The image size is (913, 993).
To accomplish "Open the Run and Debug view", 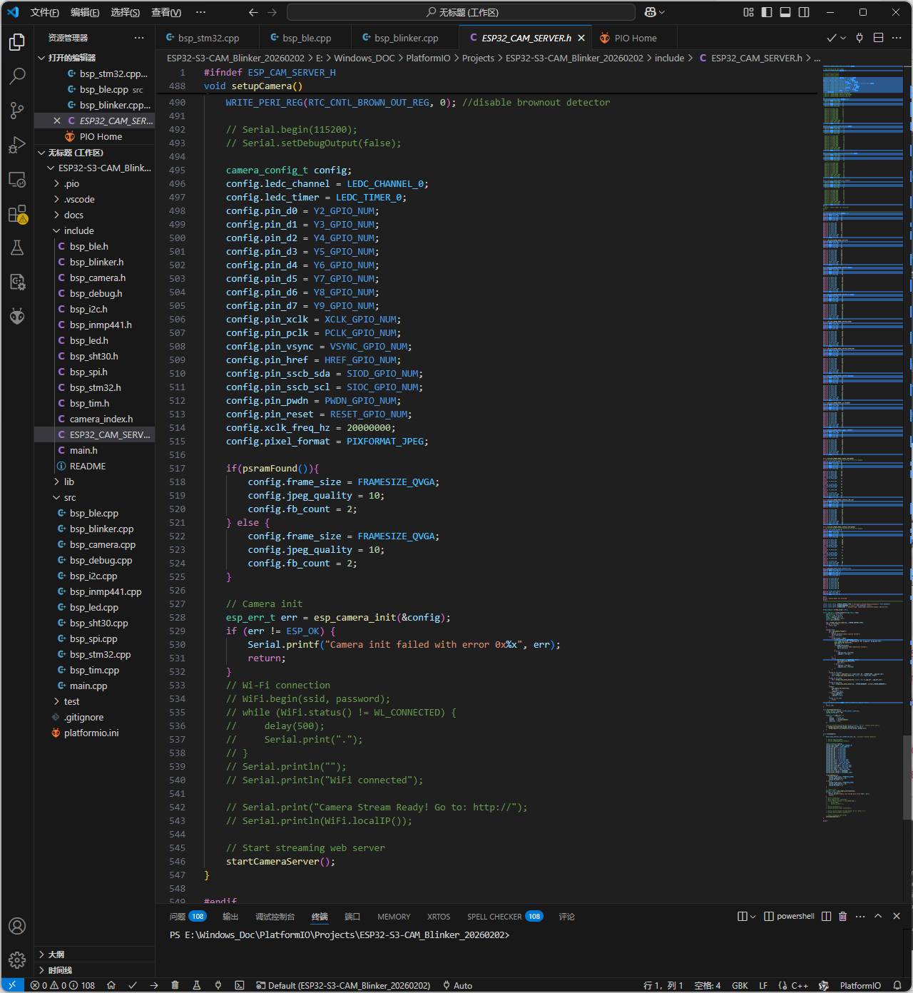I will [x=17, y=145].
